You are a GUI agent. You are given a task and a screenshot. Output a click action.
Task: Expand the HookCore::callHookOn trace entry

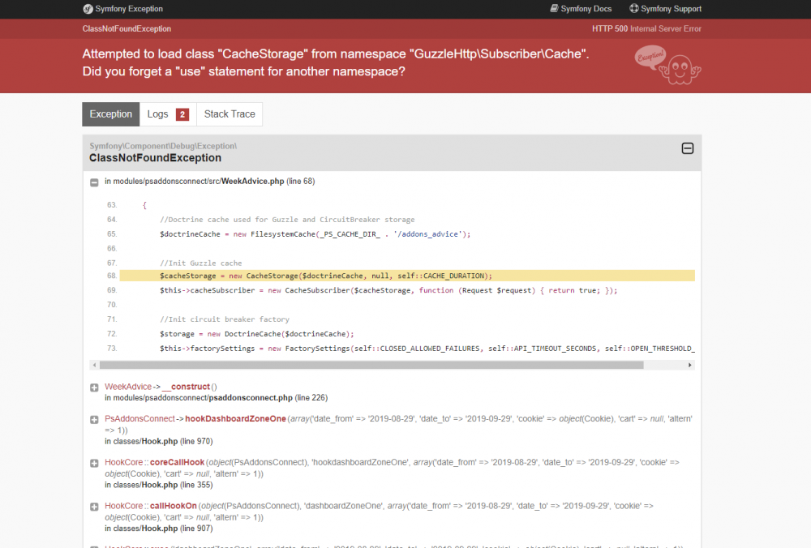94,507
